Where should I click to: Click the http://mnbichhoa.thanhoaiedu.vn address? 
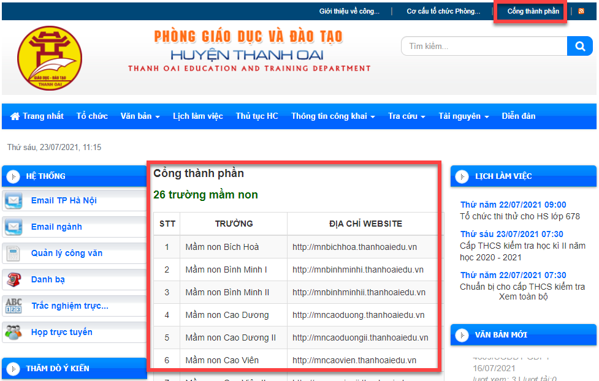[x=354, y=247]
